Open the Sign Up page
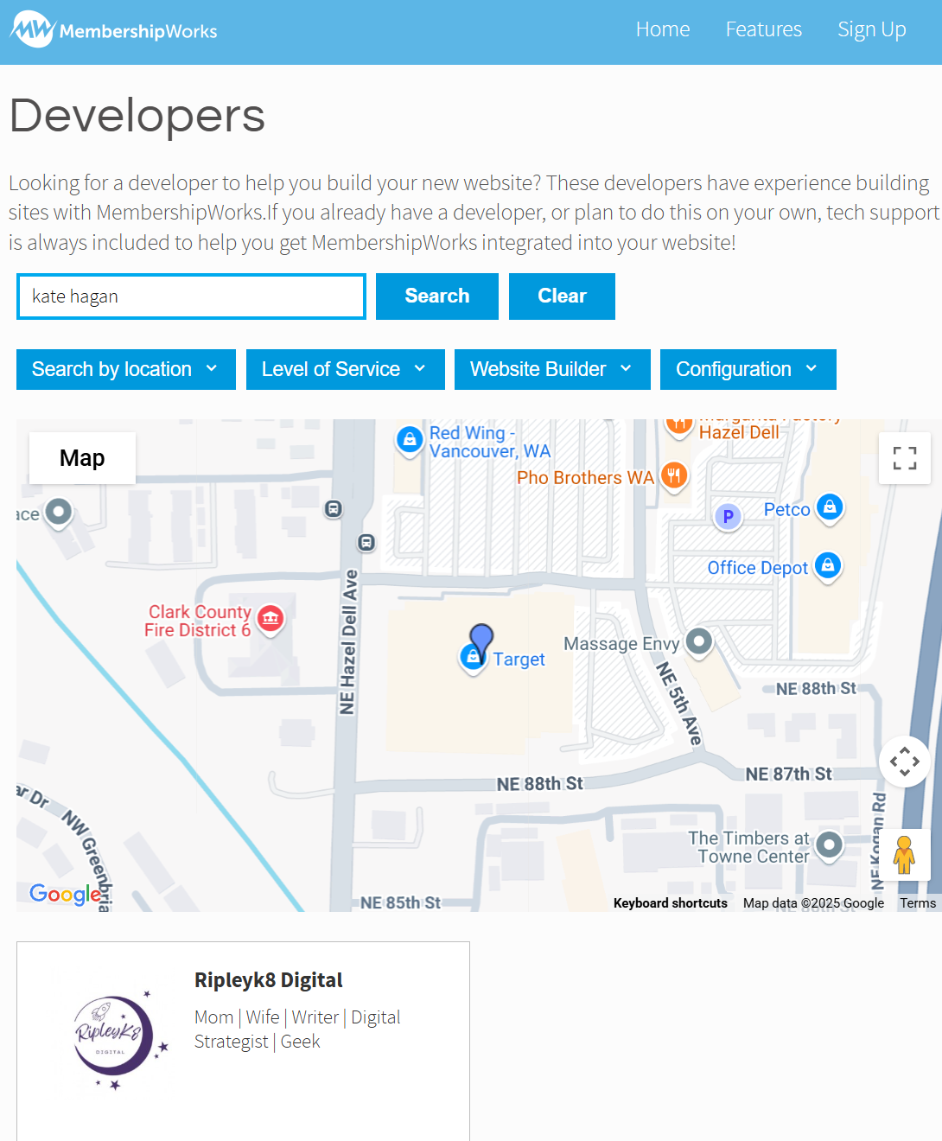This screenshot has height=1141, width=942. pyautogui.click(x=872, y=29)
